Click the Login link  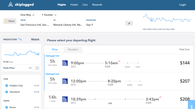tap(183, 5)
